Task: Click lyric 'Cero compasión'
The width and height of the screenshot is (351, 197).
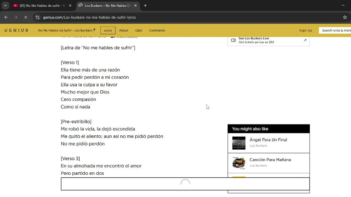Action: coord(78,99)
